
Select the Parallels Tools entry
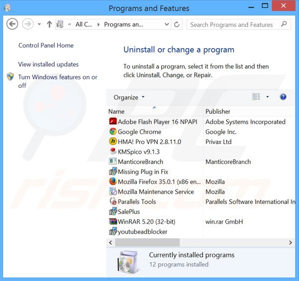pyautogui.click(x=137, y=202)
